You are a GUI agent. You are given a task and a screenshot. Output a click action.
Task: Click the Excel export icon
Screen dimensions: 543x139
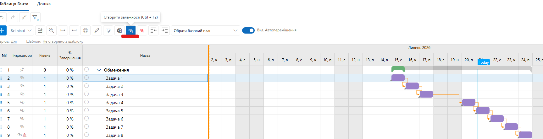(119, 30)
